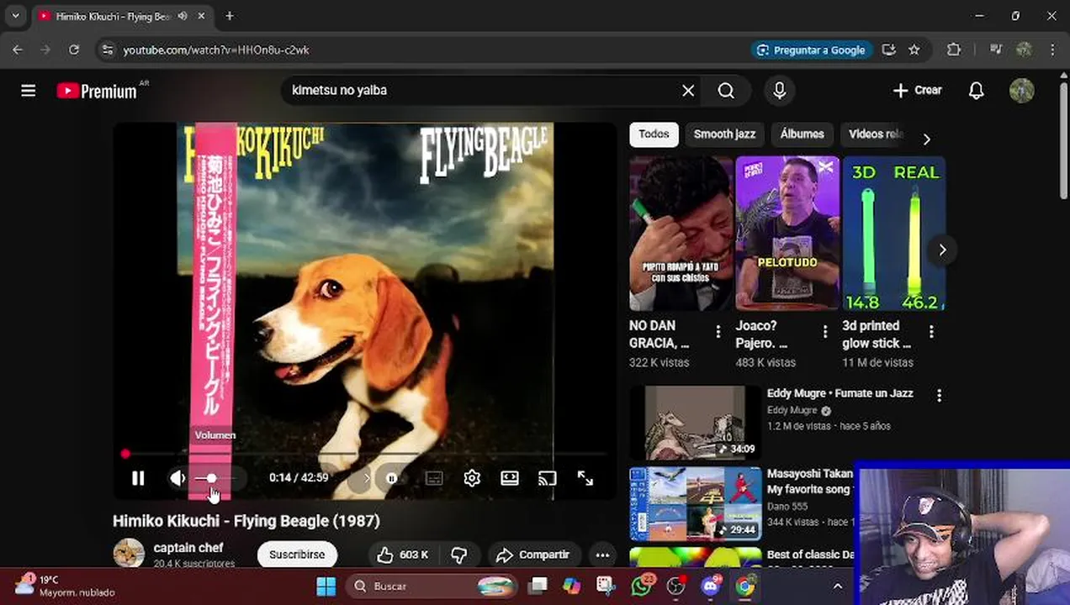Screen dimensions: 1070x605
Task: Open WhatsApp from the taskbar
Action: [x=643, y=586]
